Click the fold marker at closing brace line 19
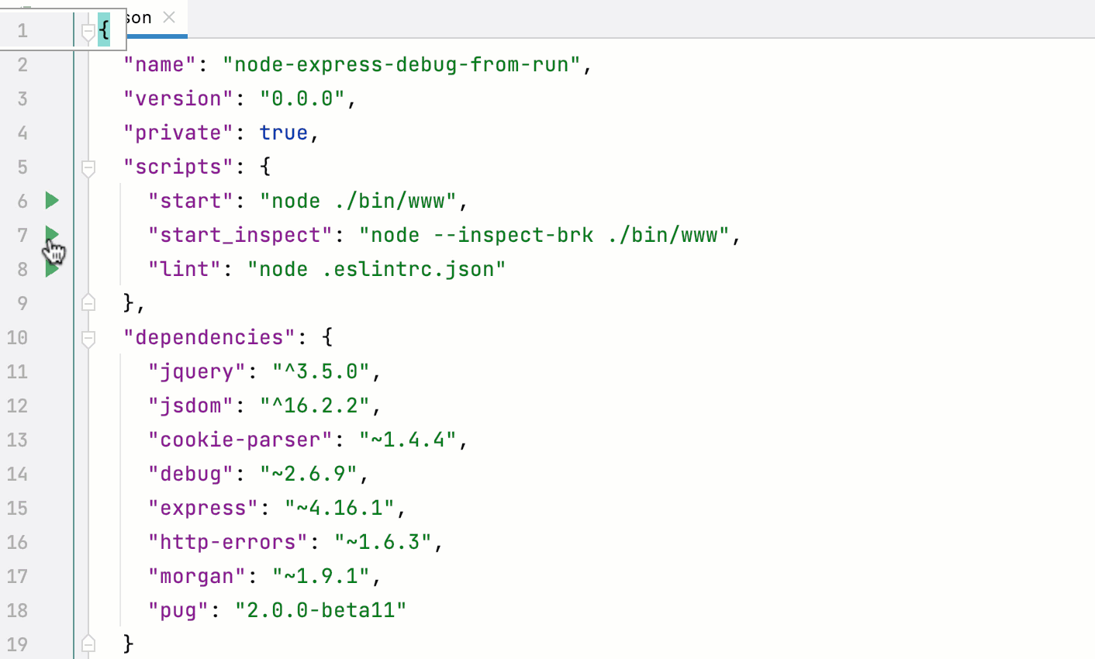This screenshot has width=1095, height=659. pyautogui.click(x=88, y=643)
